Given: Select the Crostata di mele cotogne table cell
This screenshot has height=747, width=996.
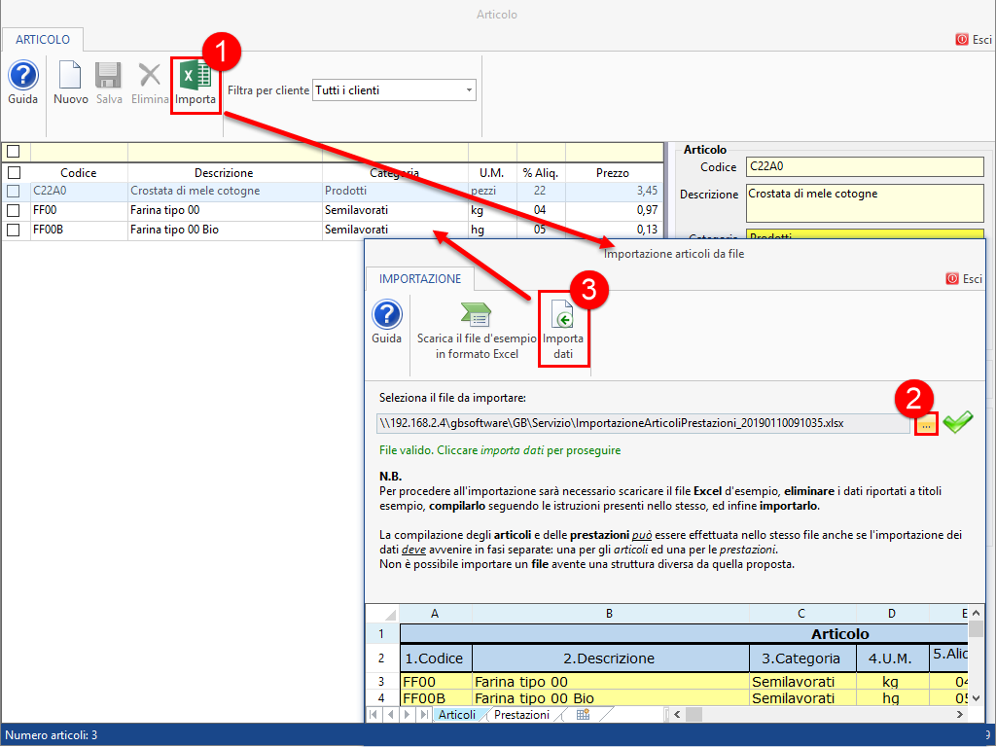Looking at the screenshot, I should [225, 191].
